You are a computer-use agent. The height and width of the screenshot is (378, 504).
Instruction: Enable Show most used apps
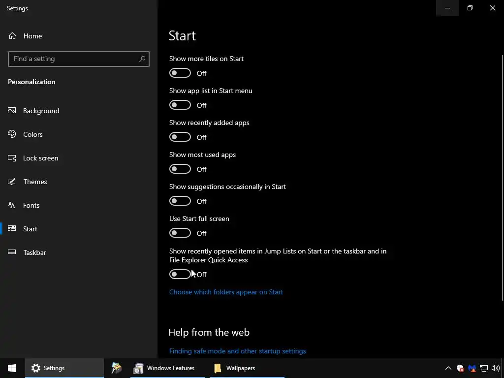[x=180, y=169]
